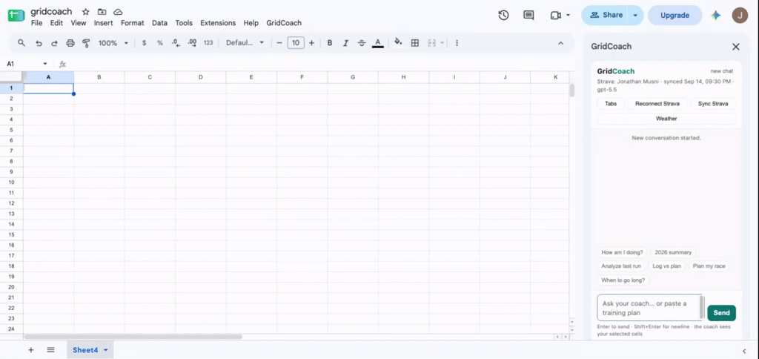Select the Analyze last run suggestion
759x359 pixels.
[x=621, y=266]
